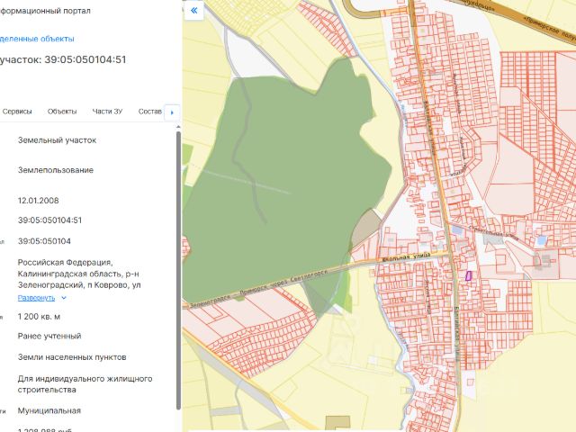Click the Землепользование value

coord(56,170)
